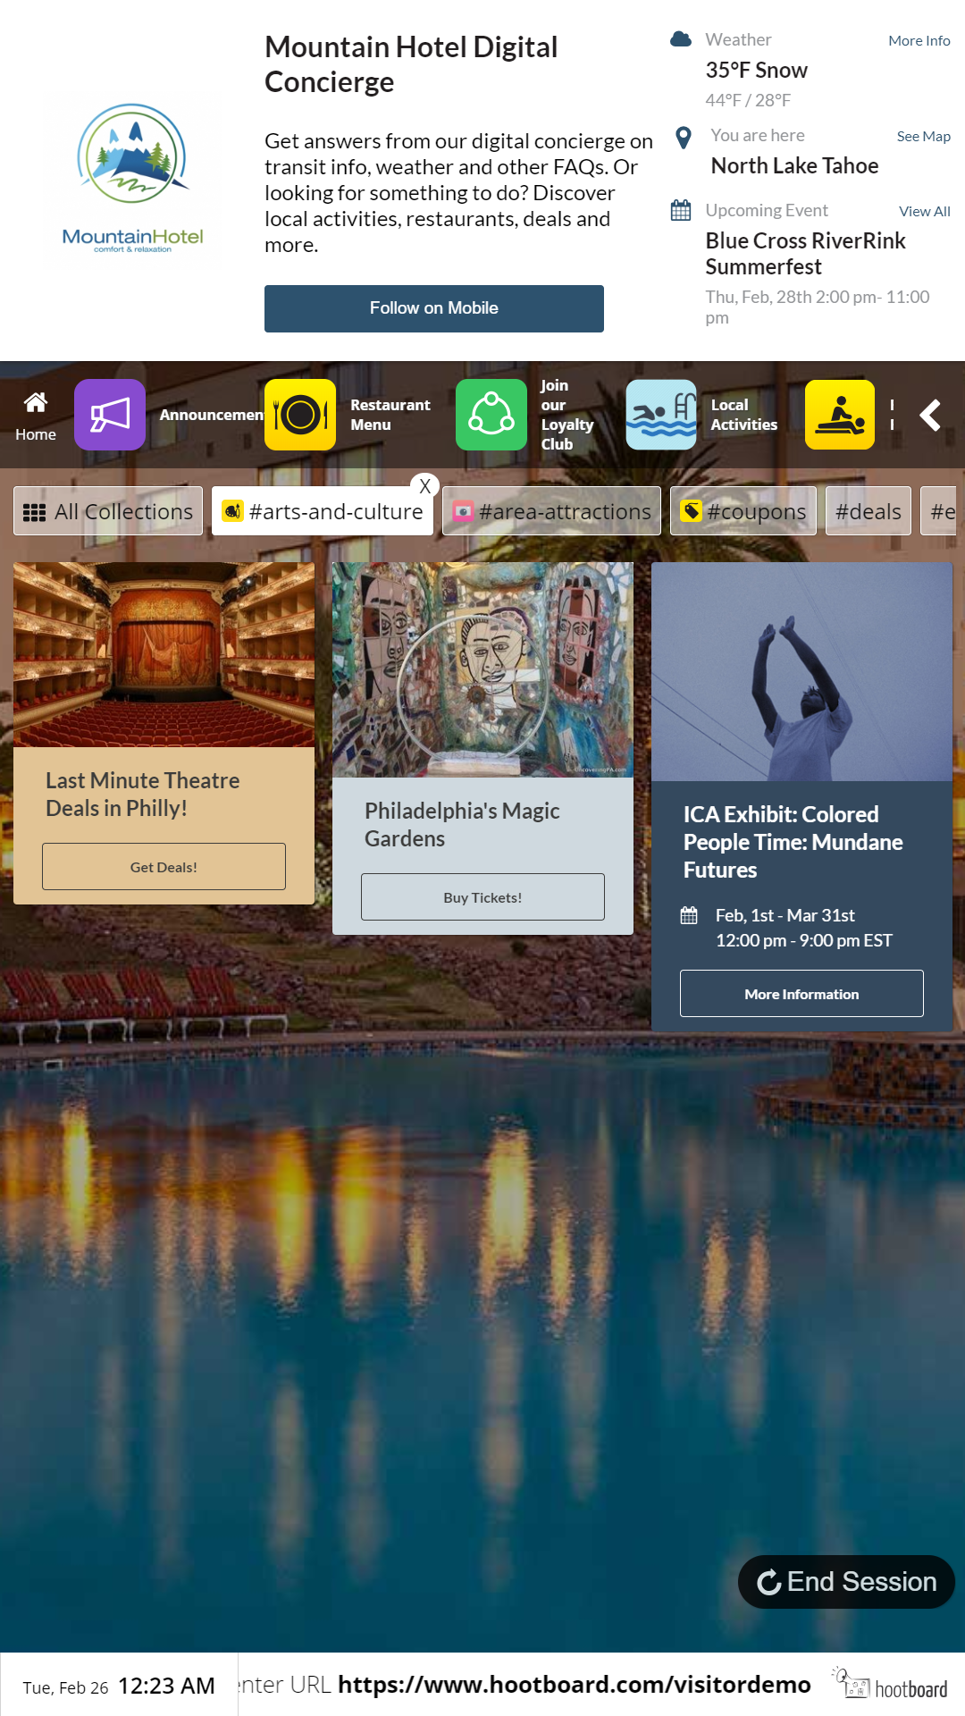The image size is (965, 1716).
Task: Open the yellow Restaurant Menu plate icon
Action: pyautogui.click(x=300, y=415)
